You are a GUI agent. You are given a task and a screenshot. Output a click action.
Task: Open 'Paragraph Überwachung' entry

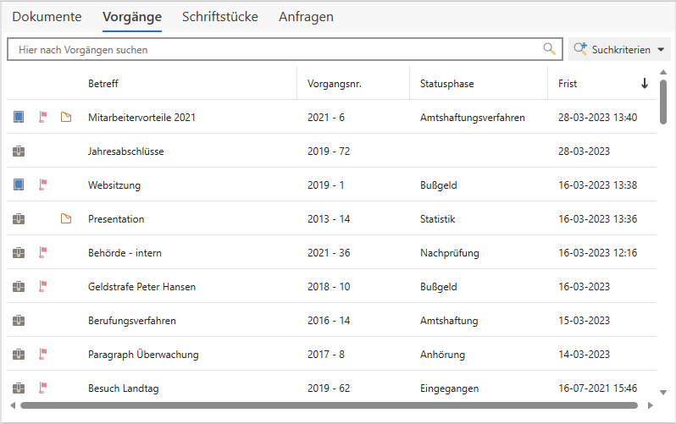143,355
